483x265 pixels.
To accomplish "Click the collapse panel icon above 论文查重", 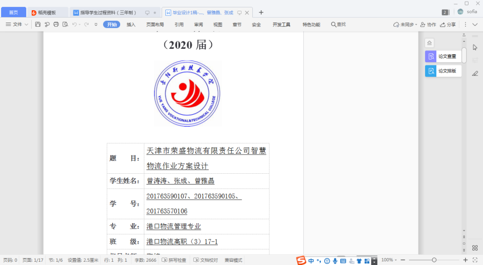I will (429, 43).
